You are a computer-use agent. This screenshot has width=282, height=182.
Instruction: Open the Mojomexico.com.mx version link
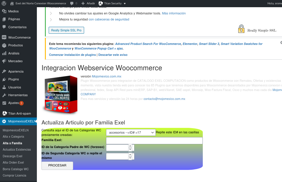pos(107,76)
